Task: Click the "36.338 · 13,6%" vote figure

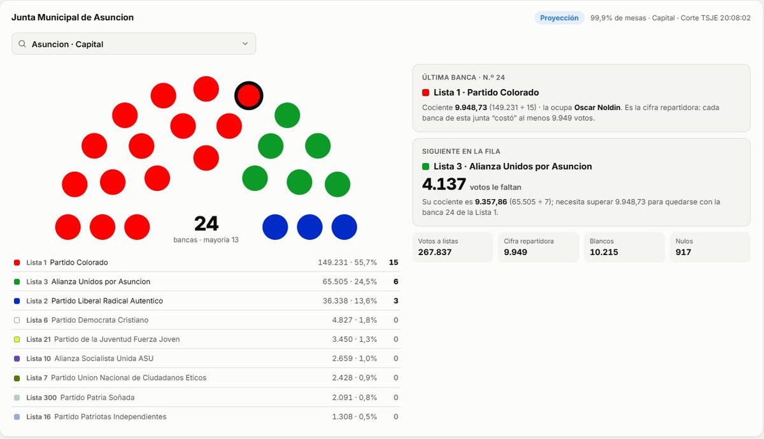Action: point(350,301)
